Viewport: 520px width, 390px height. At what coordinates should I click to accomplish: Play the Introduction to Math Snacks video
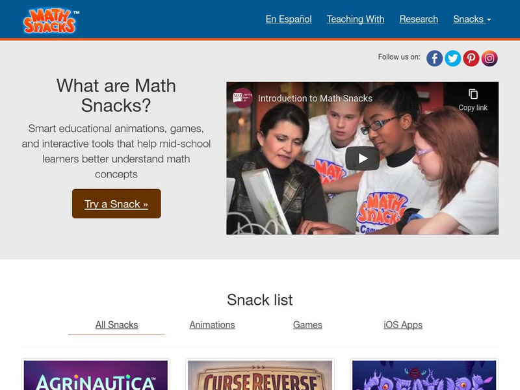[362, 159]
